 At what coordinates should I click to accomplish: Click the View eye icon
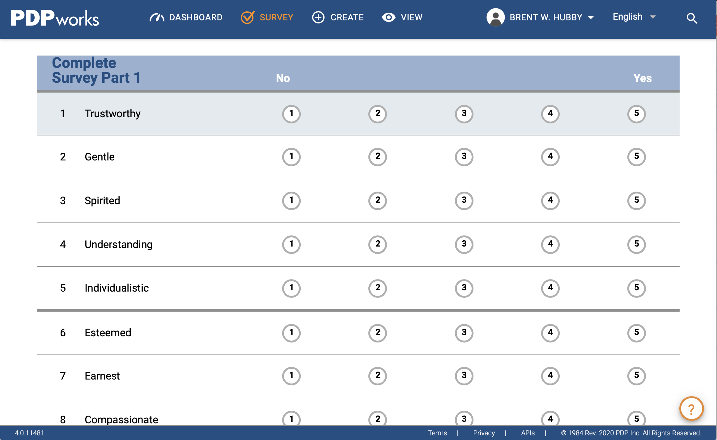pyautogui.click(x=388, y=17)
